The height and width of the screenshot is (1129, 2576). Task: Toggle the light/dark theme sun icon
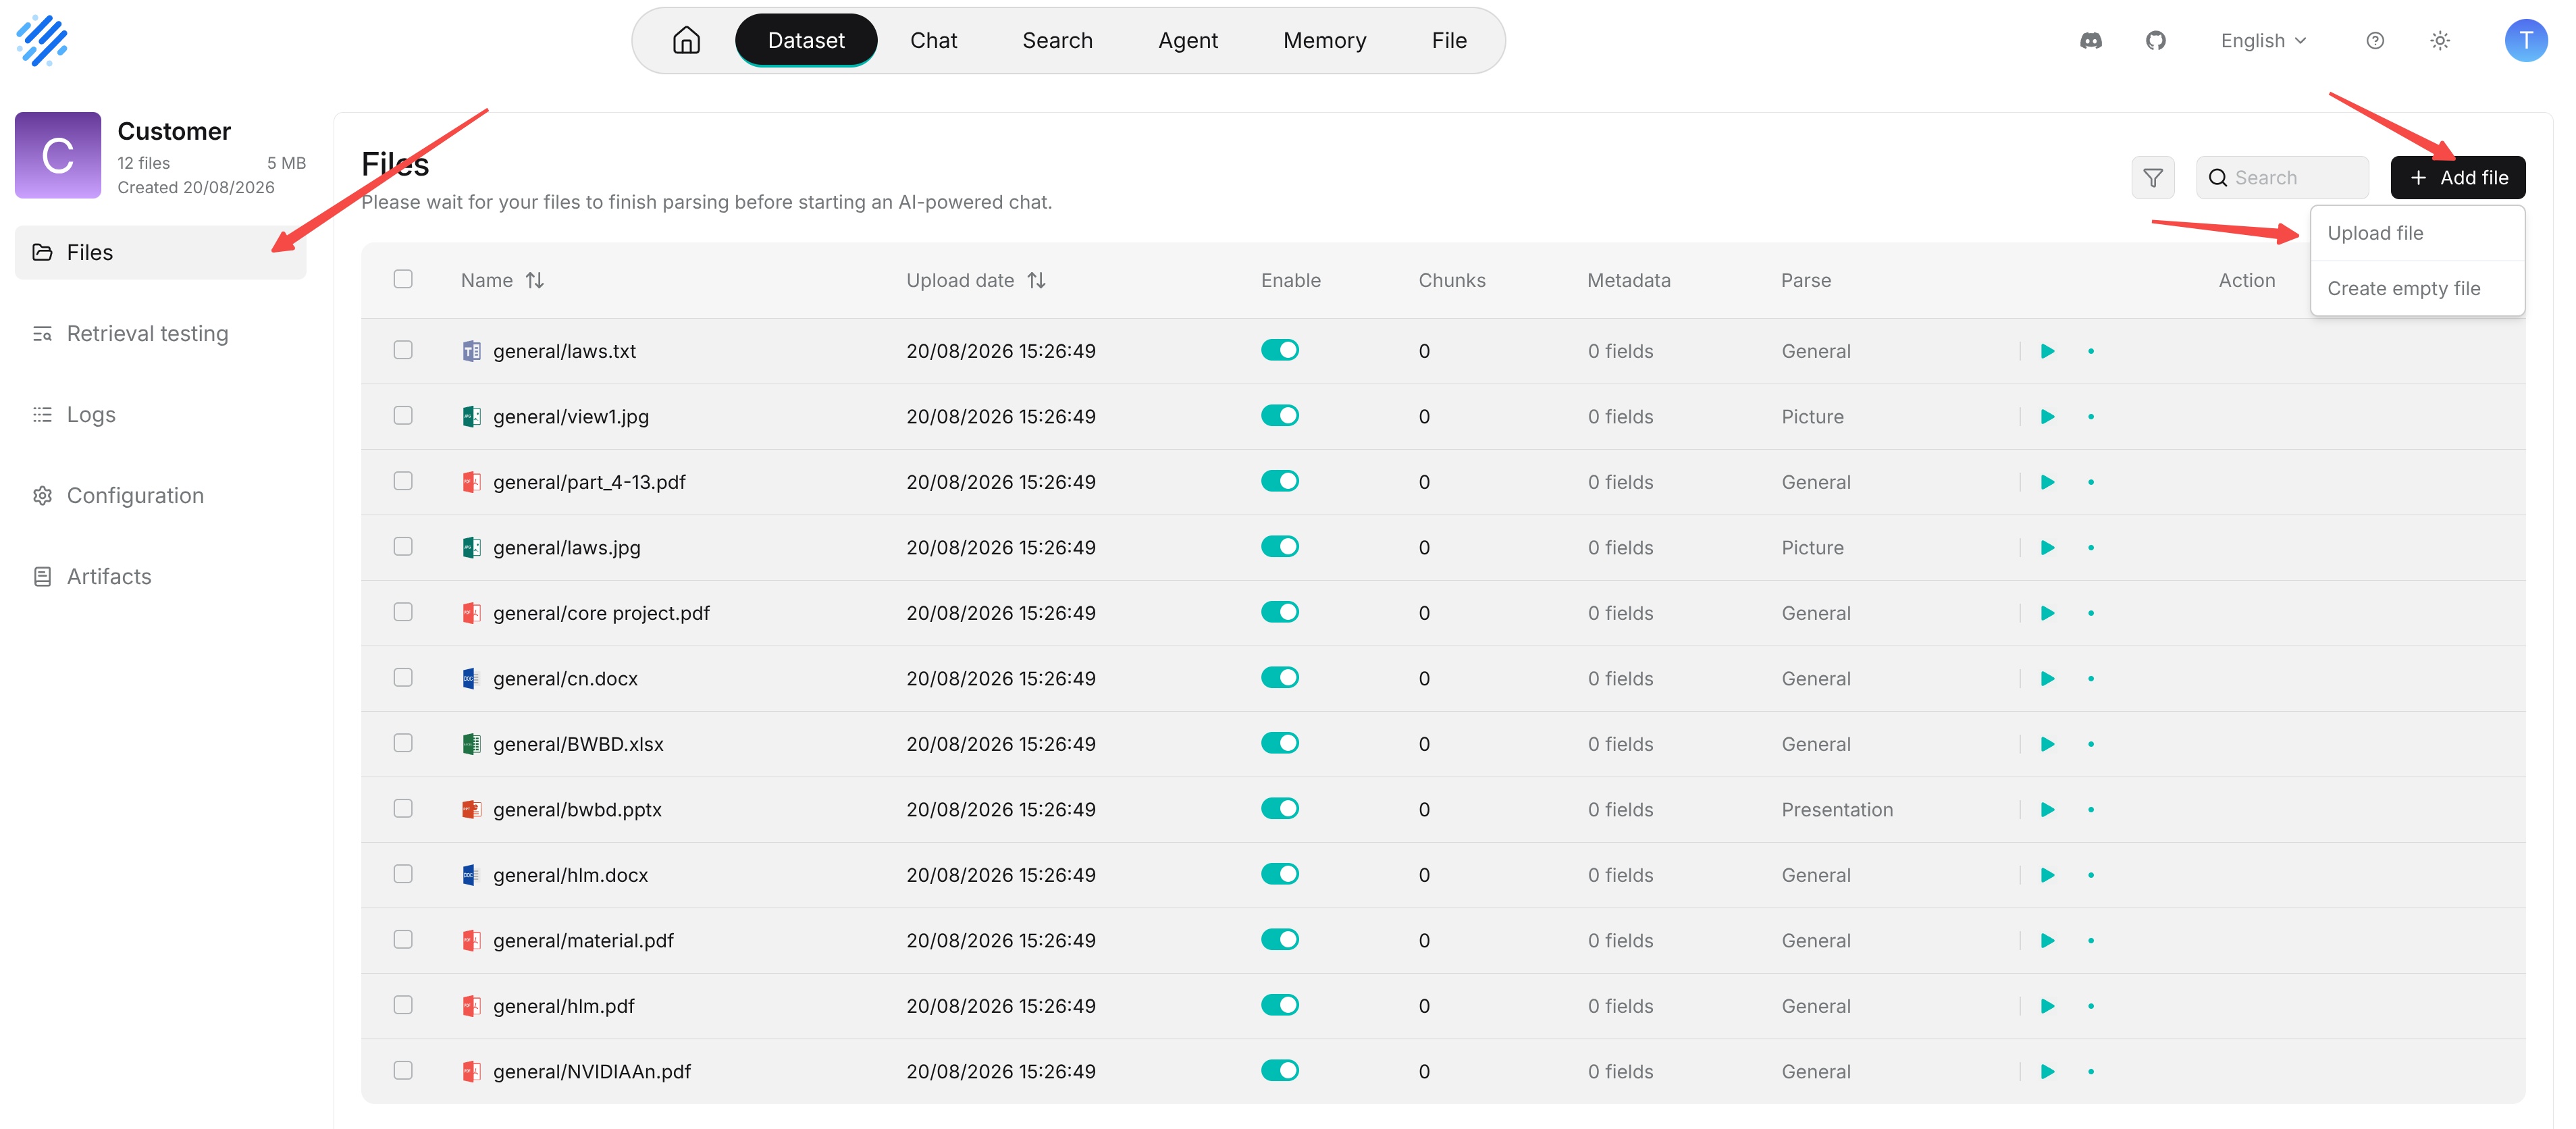[2440, 40]
